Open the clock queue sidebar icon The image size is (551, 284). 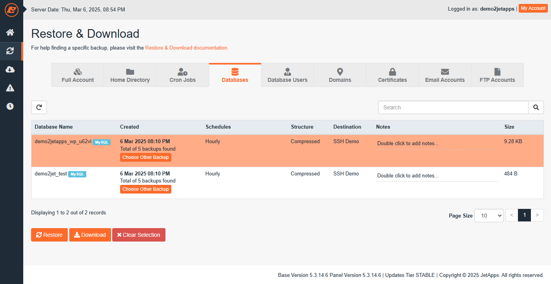point(10,106)
